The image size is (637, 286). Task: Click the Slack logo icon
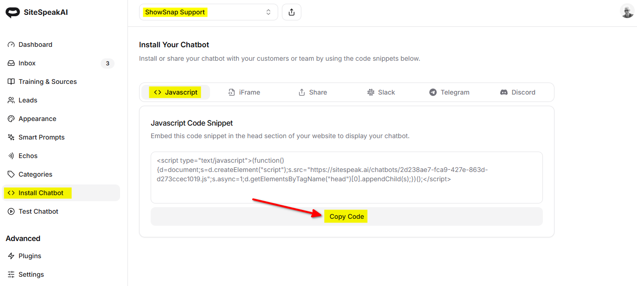[x=371, y=92]
